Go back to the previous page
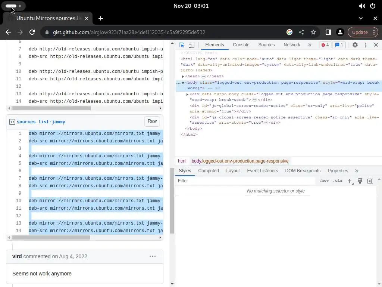The image size is (382, 287). point(8,32)
